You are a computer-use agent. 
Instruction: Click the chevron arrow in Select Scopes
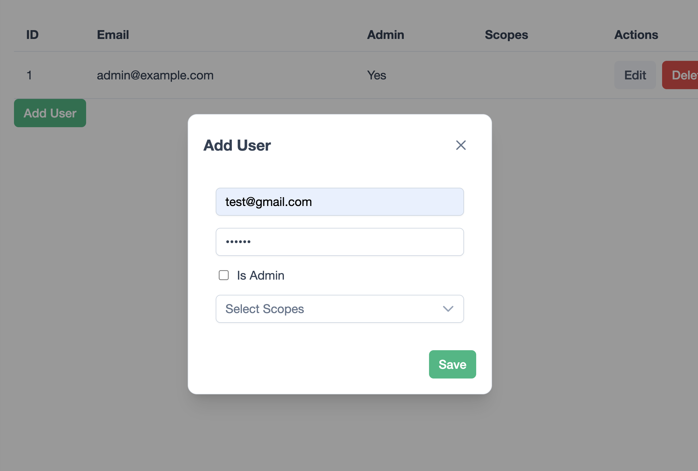click(x=448, y=309)
